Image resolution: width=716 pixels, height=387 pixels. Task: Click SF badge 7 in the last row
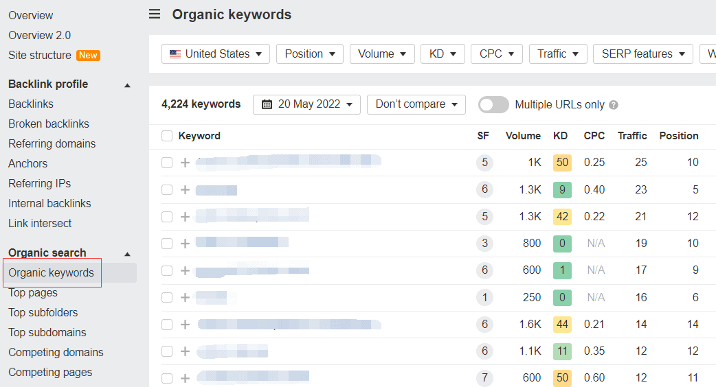[x=484, y=377]
